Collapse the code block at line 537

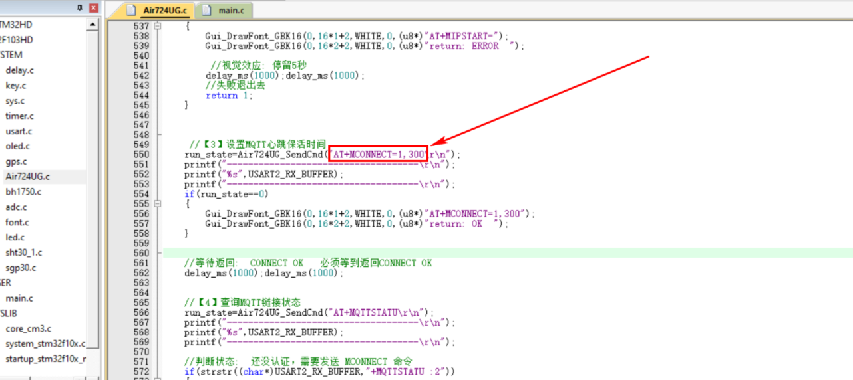pyautogui.click(x=158, y=26)
